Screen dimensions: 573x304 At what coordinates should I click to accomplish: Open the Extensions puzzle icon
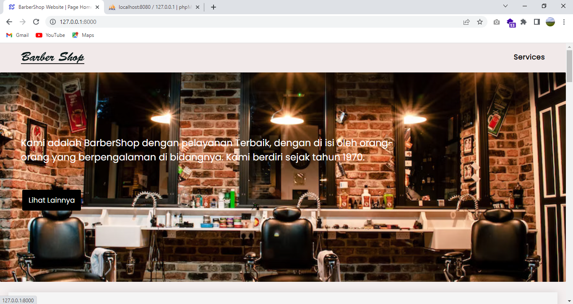(524, 22)
